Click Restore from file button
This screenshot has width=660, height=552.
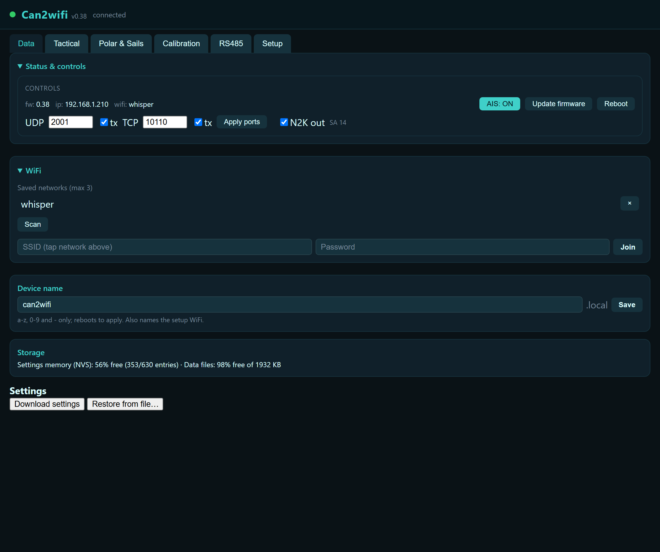125,404
